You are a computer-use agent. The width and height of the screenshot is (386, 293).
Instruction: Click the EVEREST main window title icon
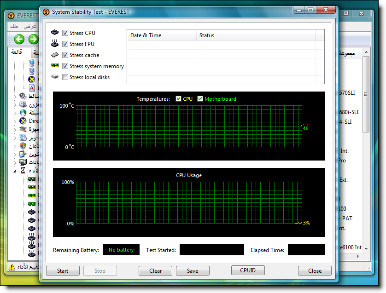click(11, 16)
